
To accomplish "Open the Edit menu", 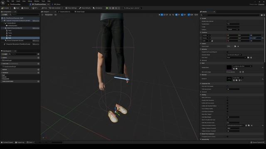I will 13,1.
